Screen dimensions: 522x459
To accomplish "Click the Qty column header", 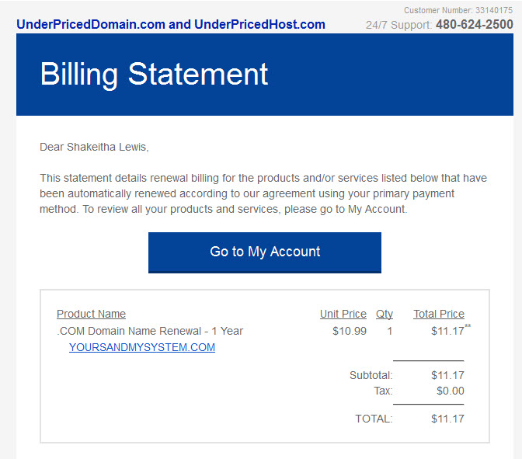I will pyautogui.click(x=385, y=314).
